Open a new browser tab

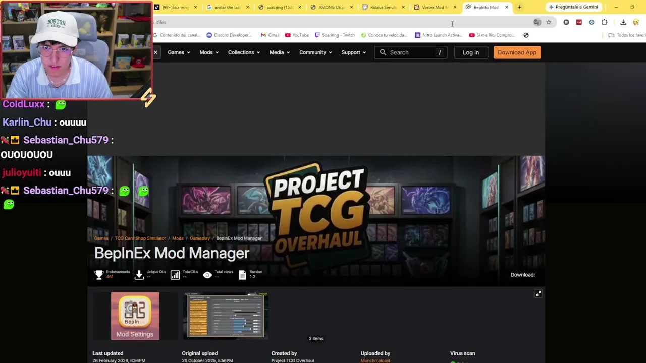(519, 7)
